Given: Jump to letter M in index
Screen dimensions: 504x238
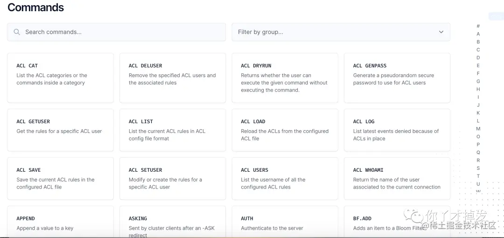Looking at the screenshot, I should pos(478,129).
